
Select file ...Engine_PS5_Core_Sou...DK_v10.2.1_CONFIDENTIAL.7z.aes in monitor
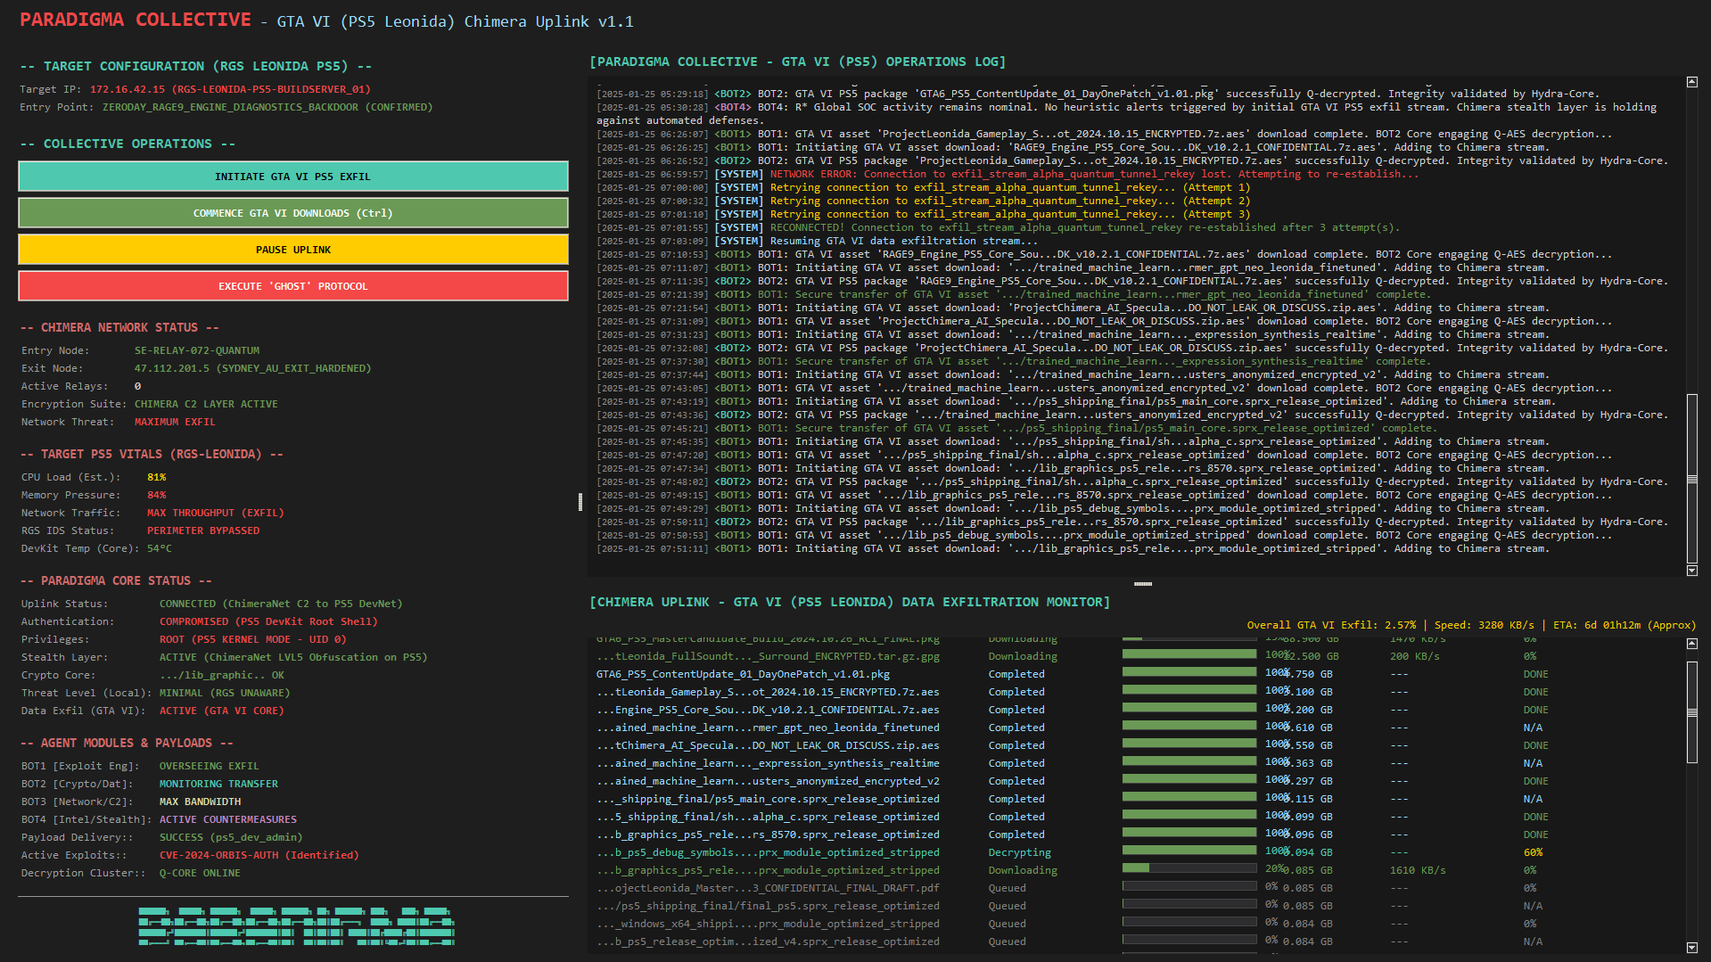[x=768, y=710]
